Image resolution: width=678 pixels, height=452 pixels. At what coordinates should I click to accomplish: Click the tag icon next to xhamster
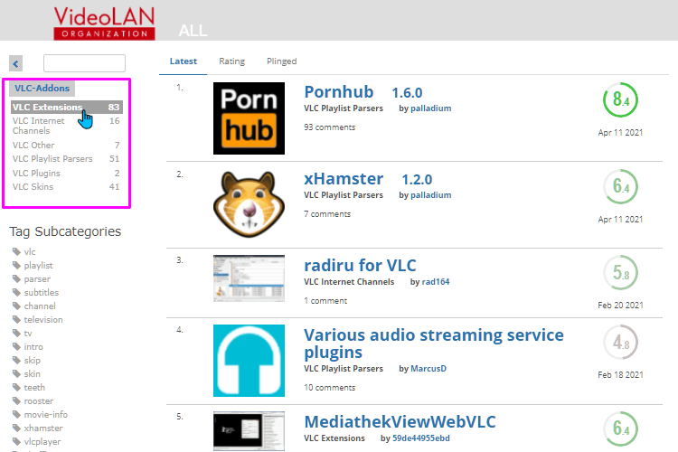tap(17, 428)
